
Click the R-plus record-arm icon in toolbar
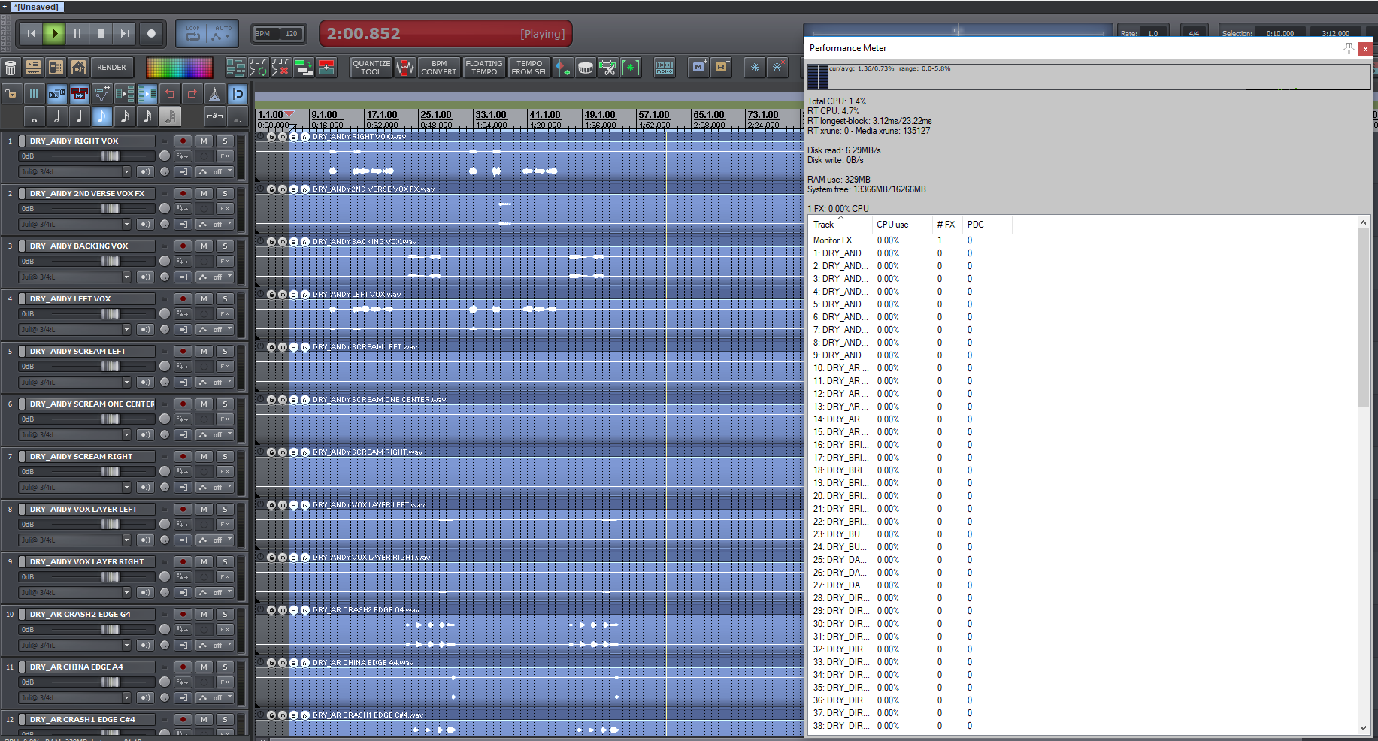coord(722,68)
